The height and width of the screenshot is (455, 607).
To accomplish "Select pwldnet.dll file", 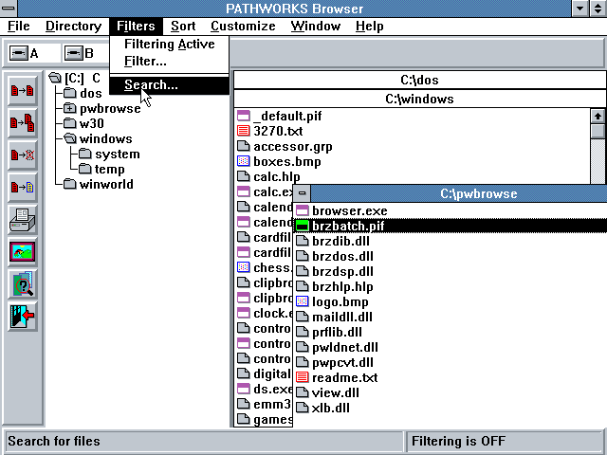I will point(337,347).
